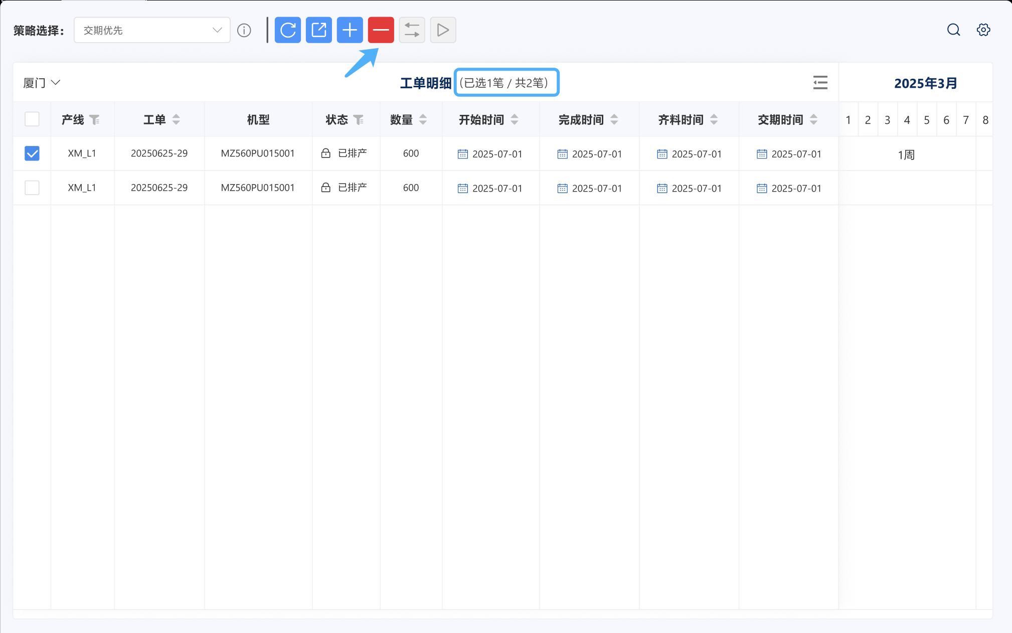Open the 产线 column filter
Screen dimensions: 1012x633
point(94,120)
